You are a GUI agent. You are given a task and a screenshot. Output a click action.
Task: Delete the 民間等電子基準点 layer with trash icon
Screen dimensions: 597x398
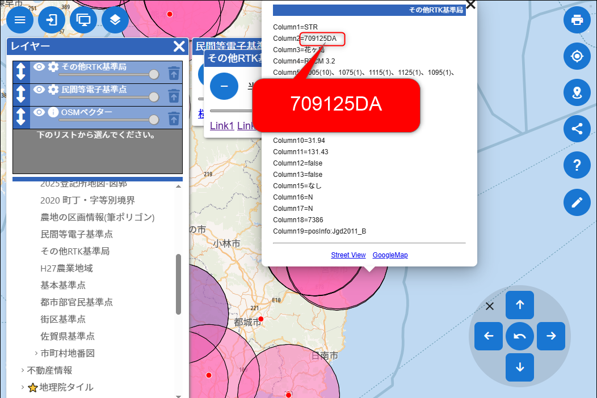pyautogui.click(x=174, y=95)
